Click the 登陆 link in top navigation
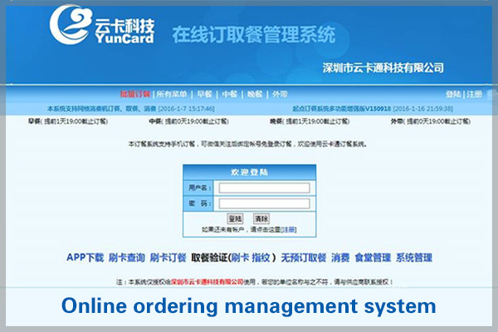The width and height of the screenshot is (498, 332). pyautogui.click(x=453, y=94)
